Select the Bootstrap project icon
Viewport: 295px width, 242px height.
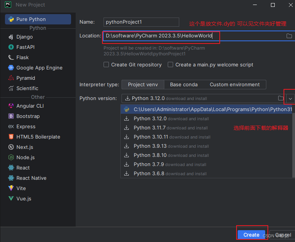coord(11,116)
